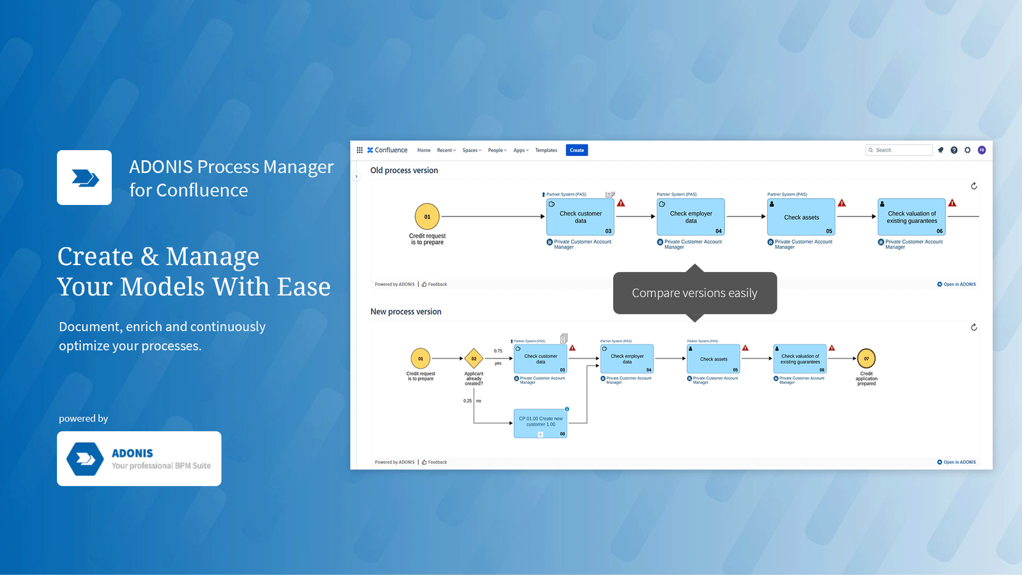Open the help question mark icon
The width and height of the screenshot is (1022, 575).
[954, 150]
